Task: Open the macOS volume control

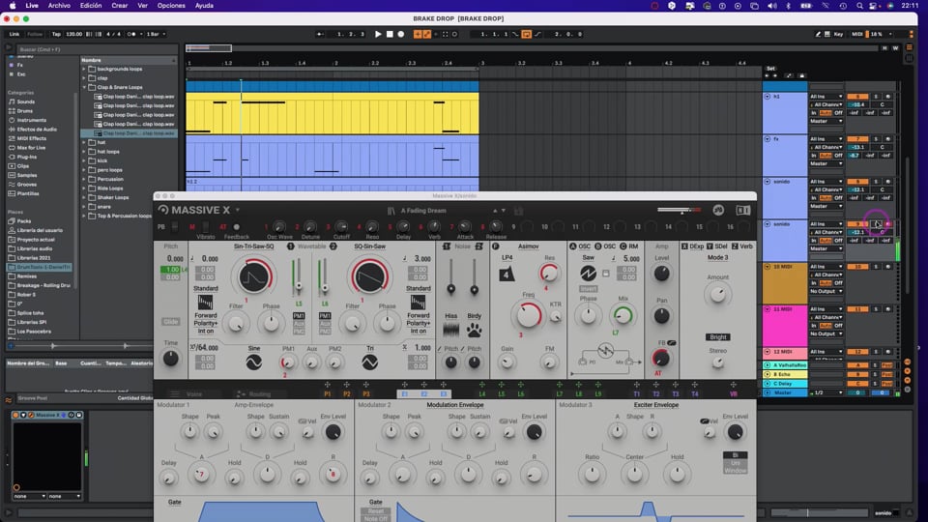Action: (771, 6)
